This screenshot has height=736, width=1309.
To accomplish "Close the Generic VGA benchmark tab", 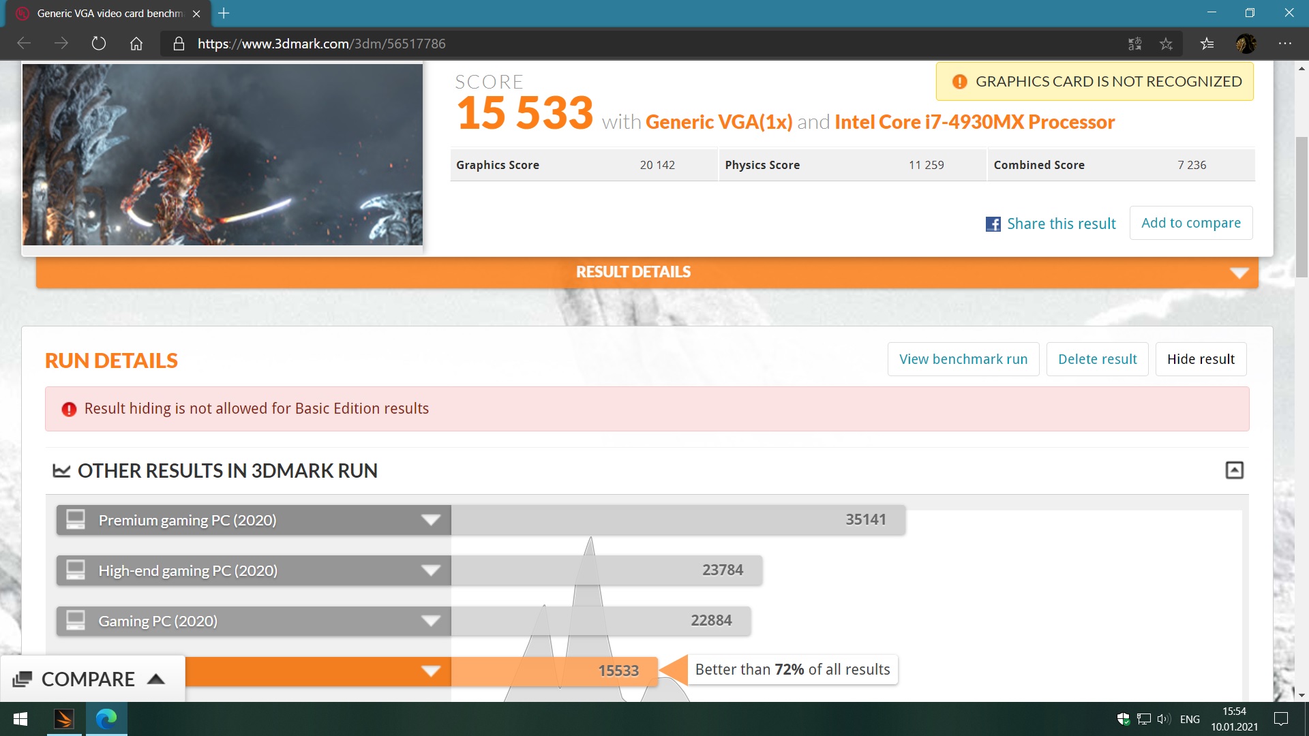I will pyautogui.click(x=196, y=14).
